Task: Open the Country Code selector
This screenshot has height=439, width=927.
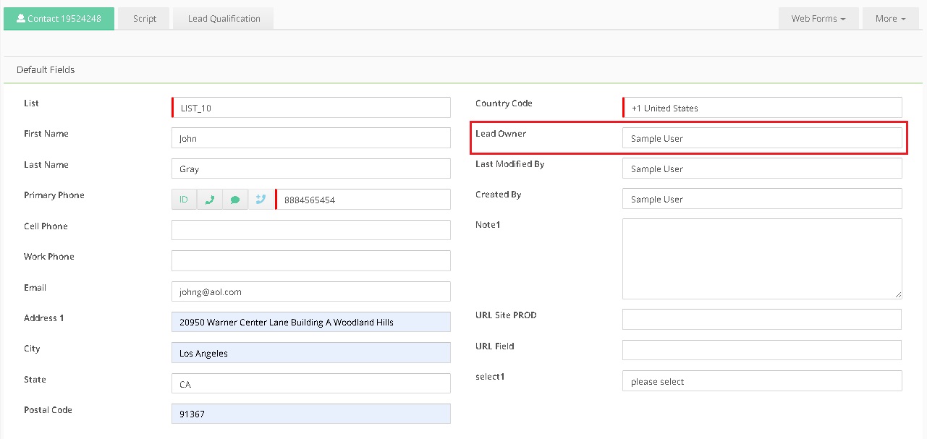Action: coord(762,108)
